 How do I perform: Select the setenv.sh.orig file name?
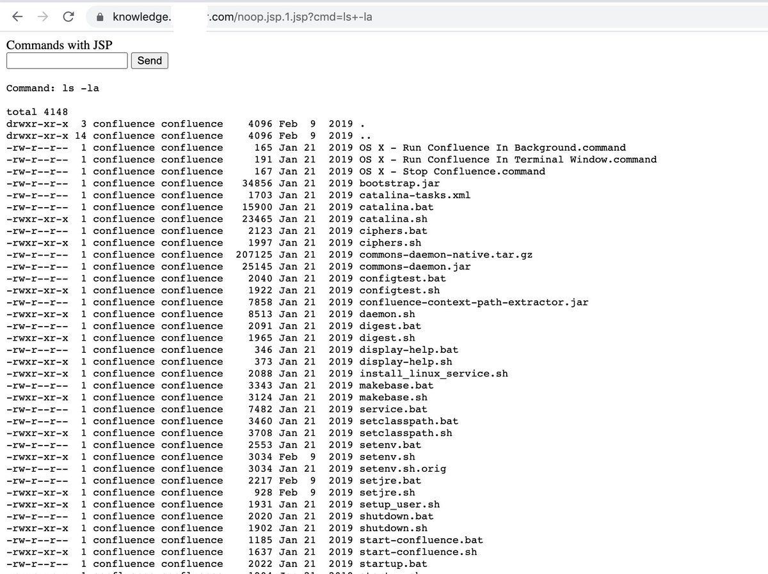coord(403,469)
